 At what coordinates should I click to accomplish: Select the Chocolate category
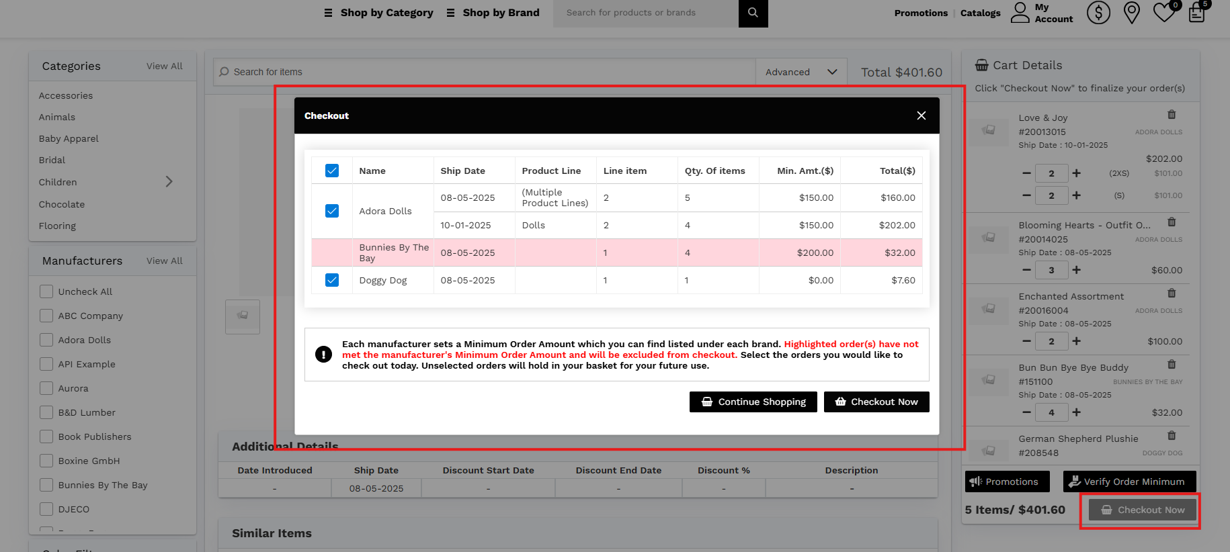click(x=62, y=204)
